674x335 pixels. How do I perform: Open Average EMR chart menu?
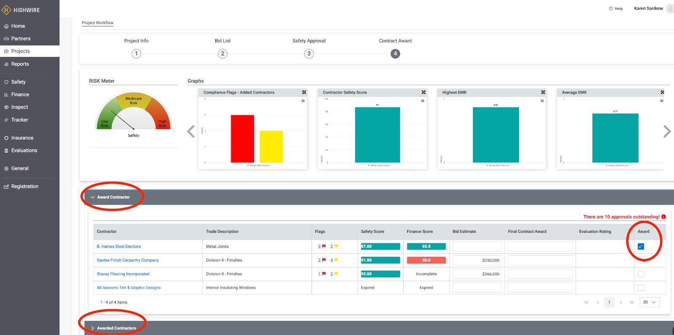[661, 101]
